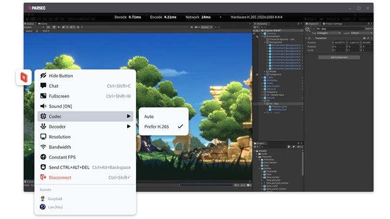Click the Bandwidth wifi icon
The image size is (390, 219).
point(43,147)
